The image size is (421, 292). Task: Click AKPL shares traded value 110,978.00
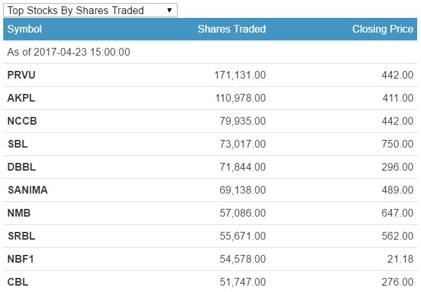[x=241, y=98]
